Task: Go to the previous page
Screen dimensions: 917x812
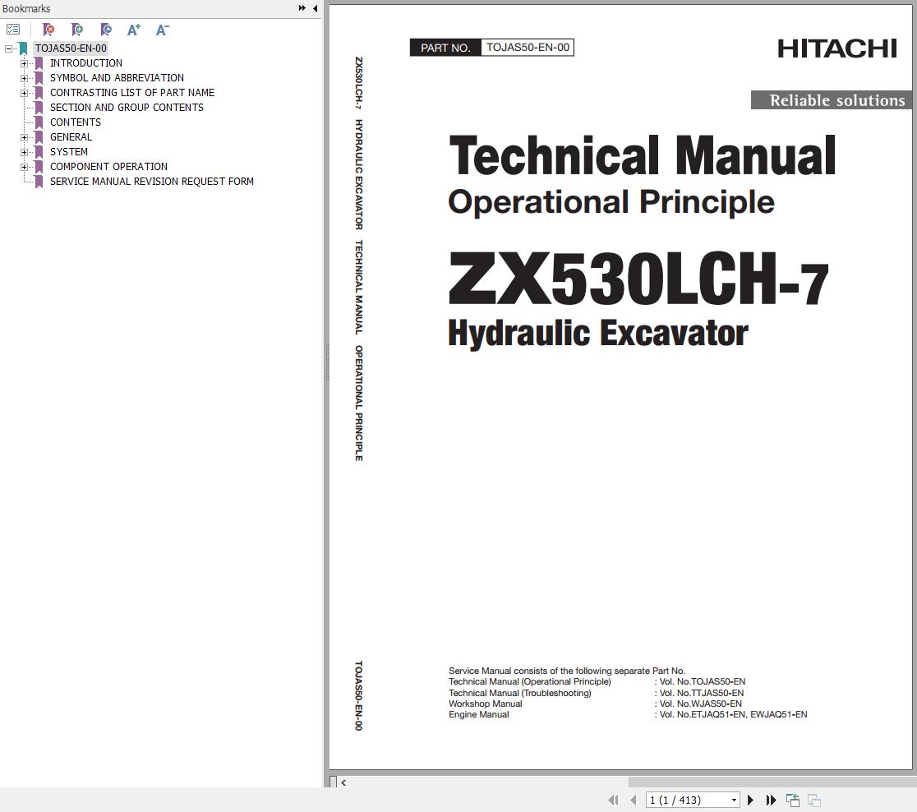Action: coord(633,800)
